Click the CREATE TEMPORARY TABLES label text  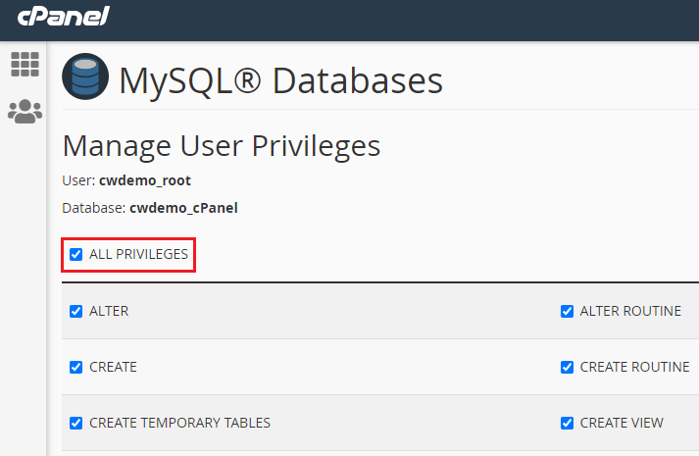point(179,424)
